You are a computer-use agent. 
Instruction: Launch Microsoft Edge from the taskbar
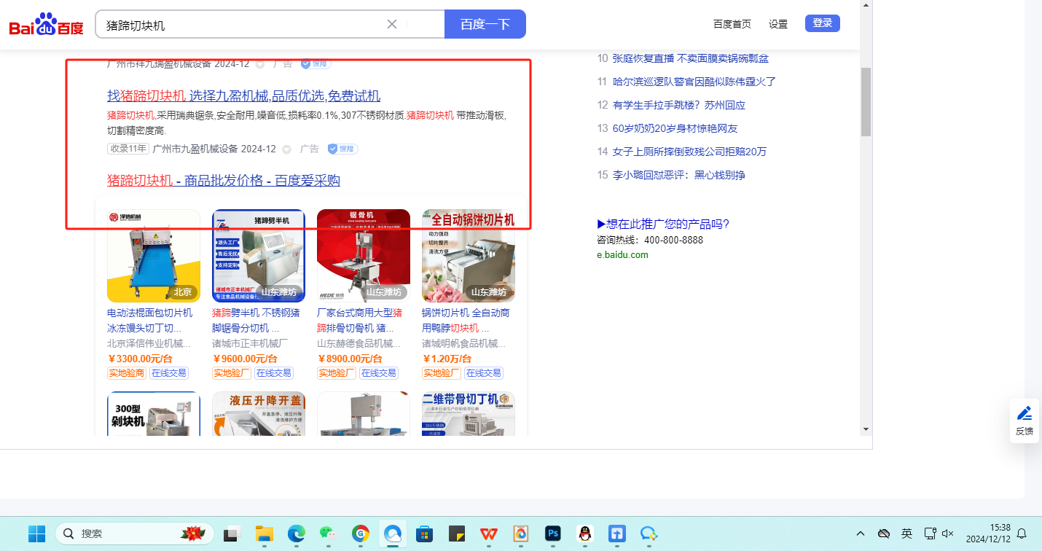pyautogui.click(x=296, y=534)
